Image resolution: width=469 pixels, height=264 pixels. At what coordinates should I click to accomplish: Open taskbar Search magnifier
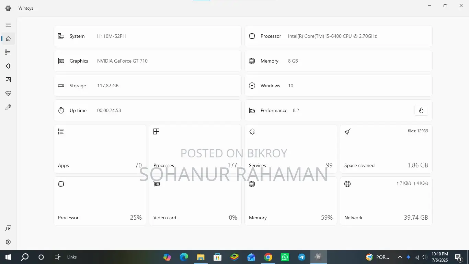point(25,257)
